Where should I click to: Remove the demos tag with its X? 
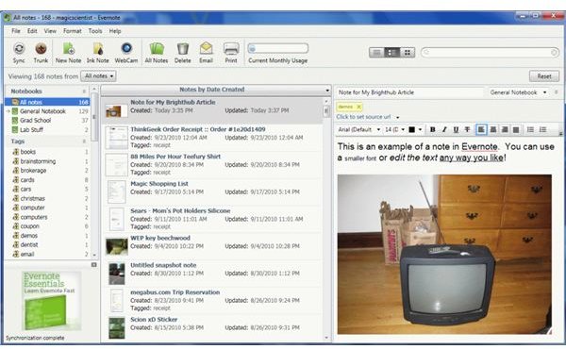(x=358, y=107)
